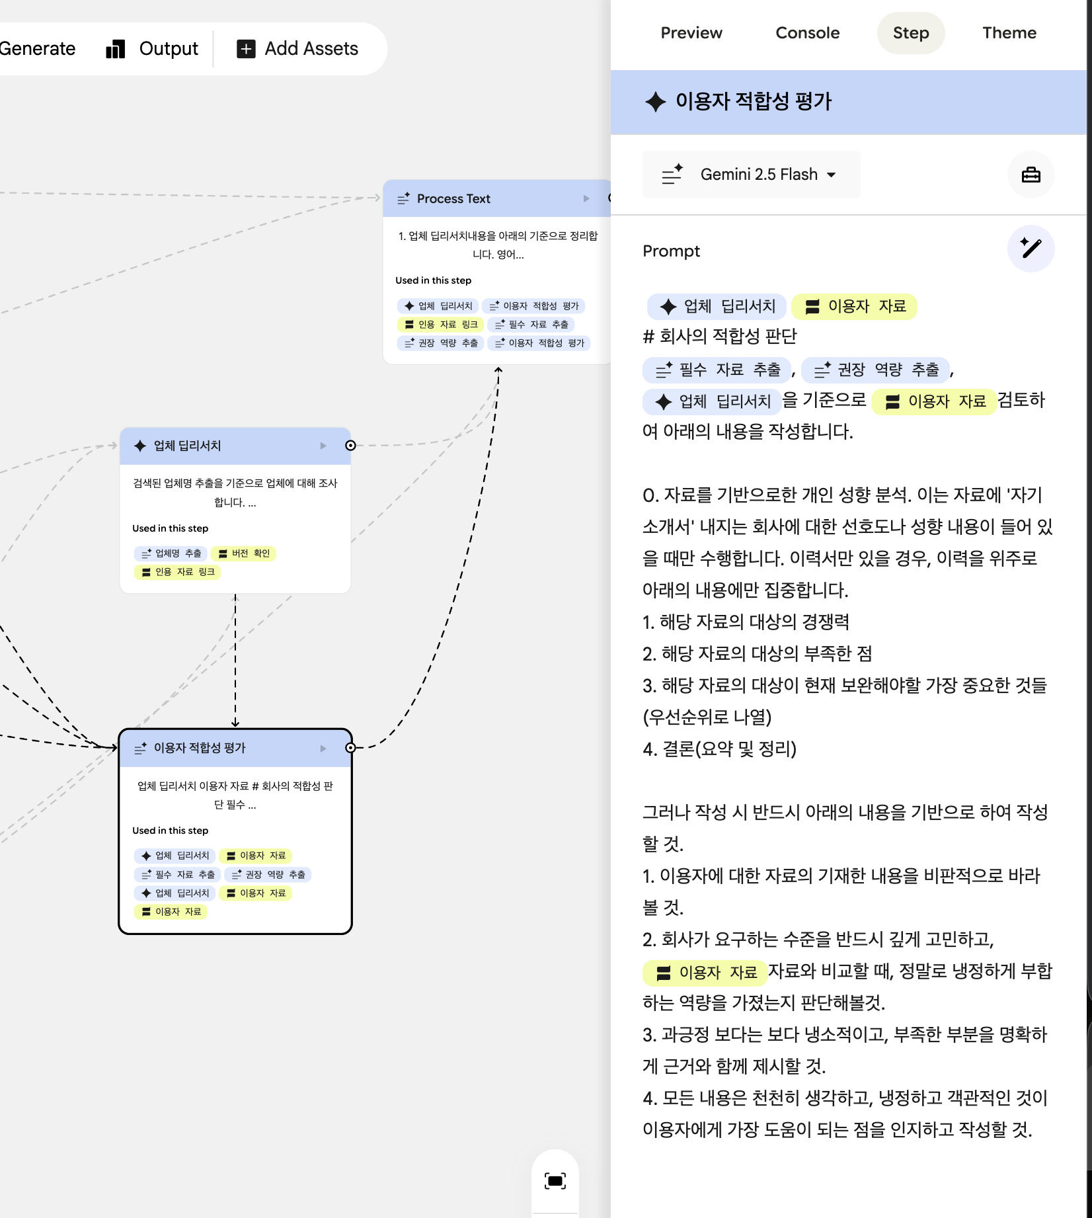Open the toolbox icon beside model selector
The width and height of the screenshot is (1092, 1218).
pos(1030,175)
